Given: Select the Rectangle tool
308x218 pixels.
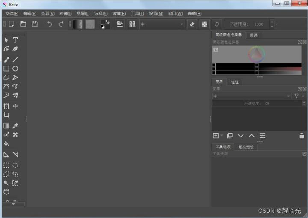Looking at the screenshot, I should (6, 69).
